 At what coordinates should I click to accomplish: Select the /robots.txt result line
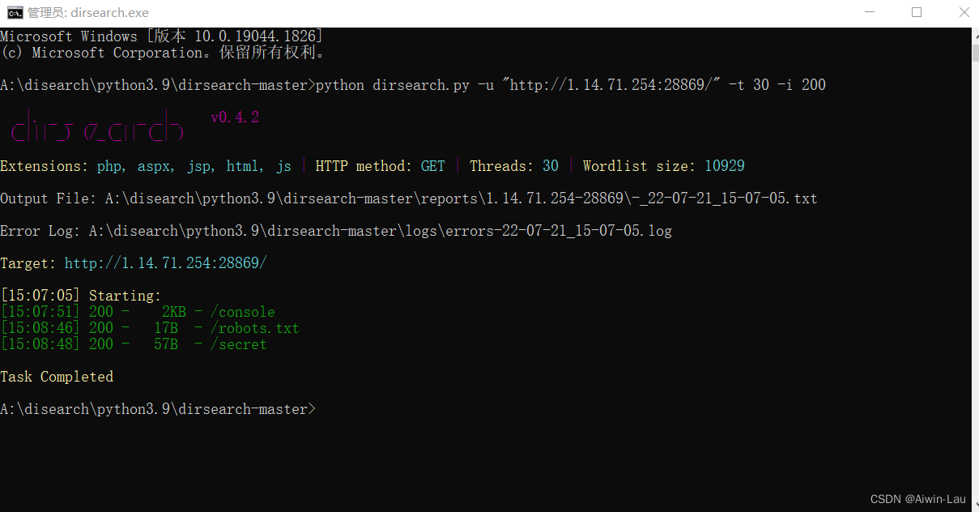(254, 327)
